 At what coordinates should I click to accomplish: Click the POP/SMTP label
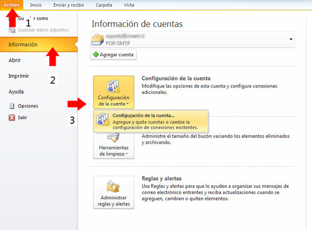click(117, 43)
